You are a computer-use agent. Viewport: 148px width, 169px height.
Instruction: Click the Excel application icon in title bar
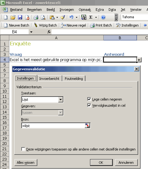(x=3, y=3)
